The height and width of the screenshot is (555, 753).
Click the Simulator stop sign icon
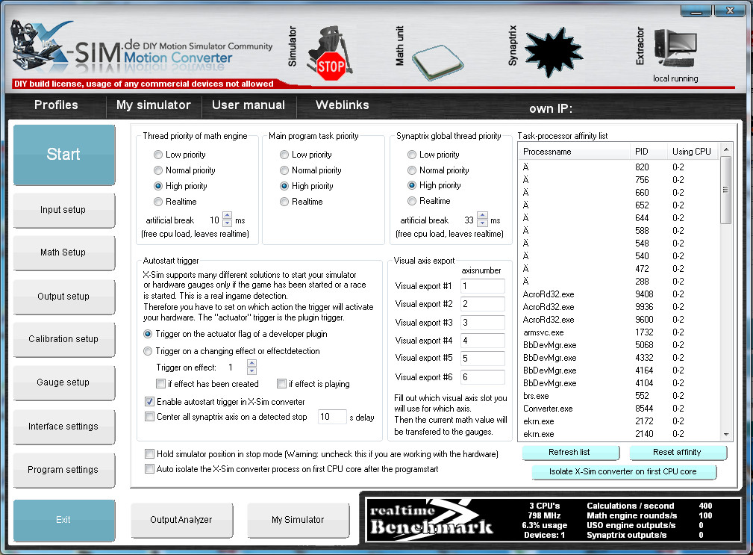(x=330, y=58)
